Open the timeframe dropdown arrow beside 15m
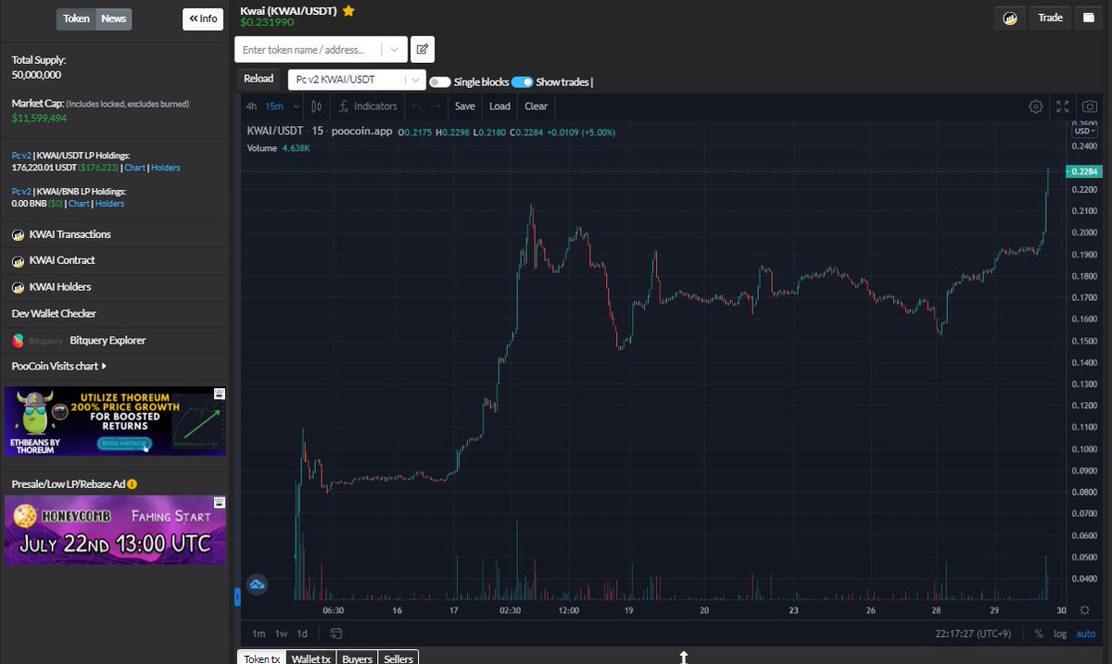 coord(296,106)
